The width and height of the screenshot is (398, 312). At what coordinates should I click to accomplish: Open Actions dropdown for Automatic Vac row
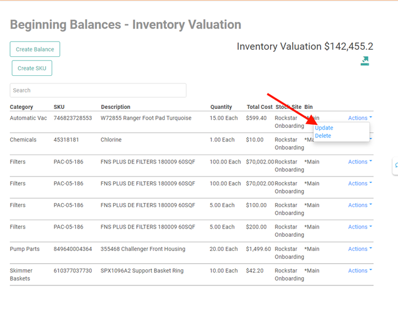360,118
